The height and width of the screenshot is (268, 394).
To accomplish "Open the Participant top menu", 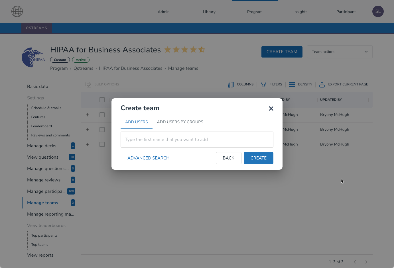I will tap(346, 12).
